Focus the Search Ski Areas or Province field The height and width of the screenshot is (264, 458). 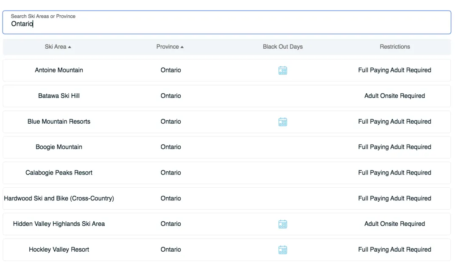pos(226,24)
